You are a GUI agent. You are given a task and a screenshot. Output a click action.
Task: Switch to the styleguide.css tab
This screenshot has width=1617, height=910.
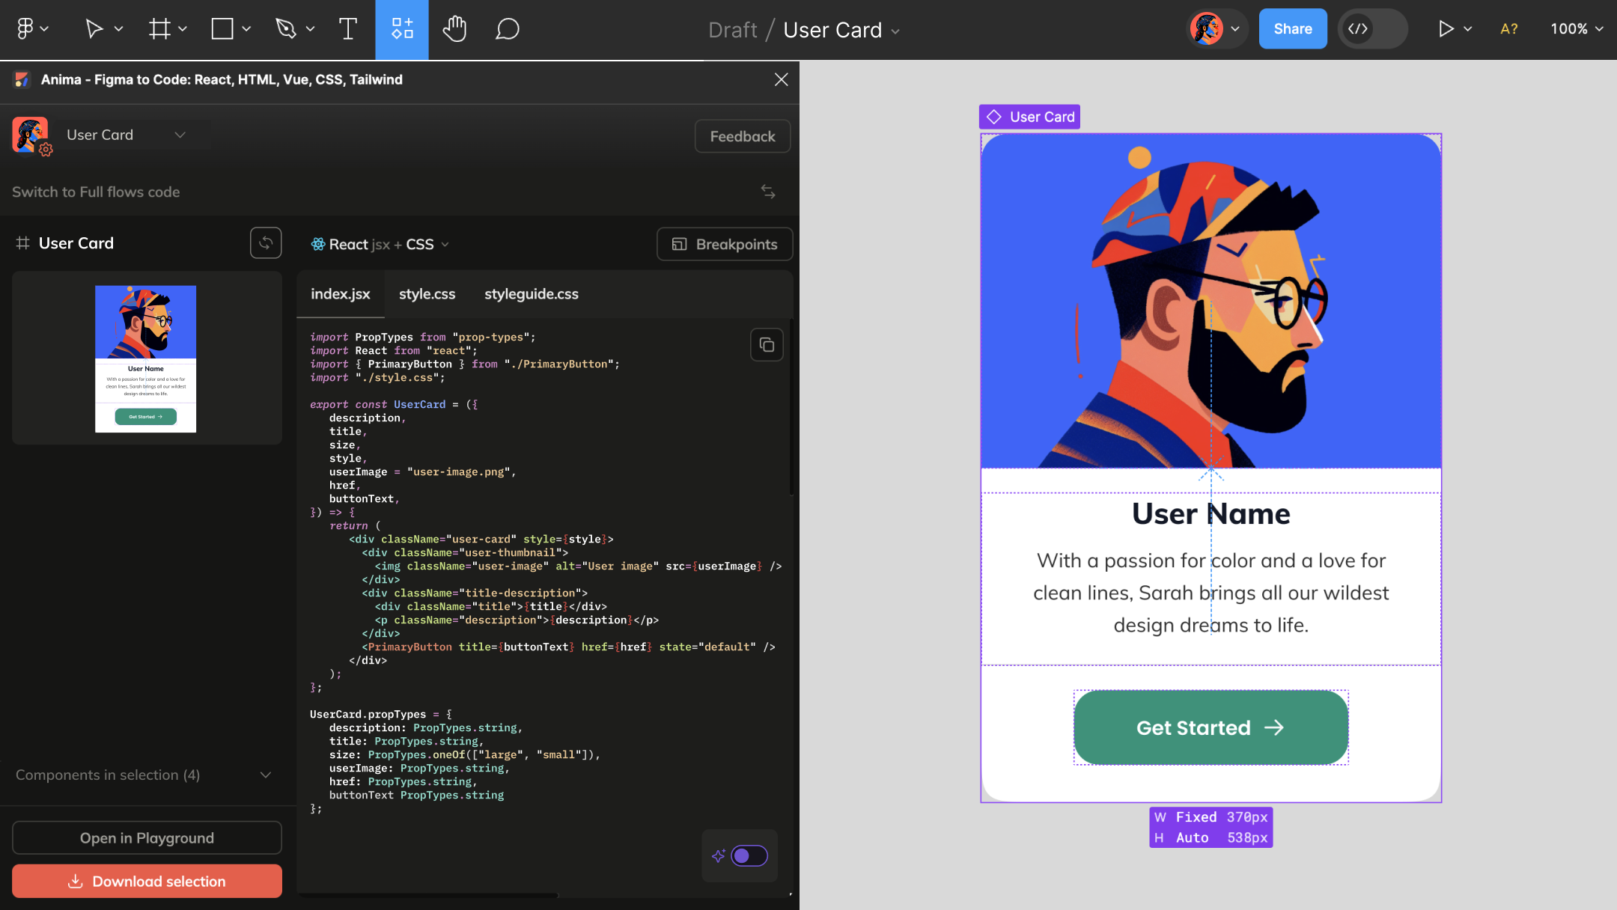coord(531,294)
